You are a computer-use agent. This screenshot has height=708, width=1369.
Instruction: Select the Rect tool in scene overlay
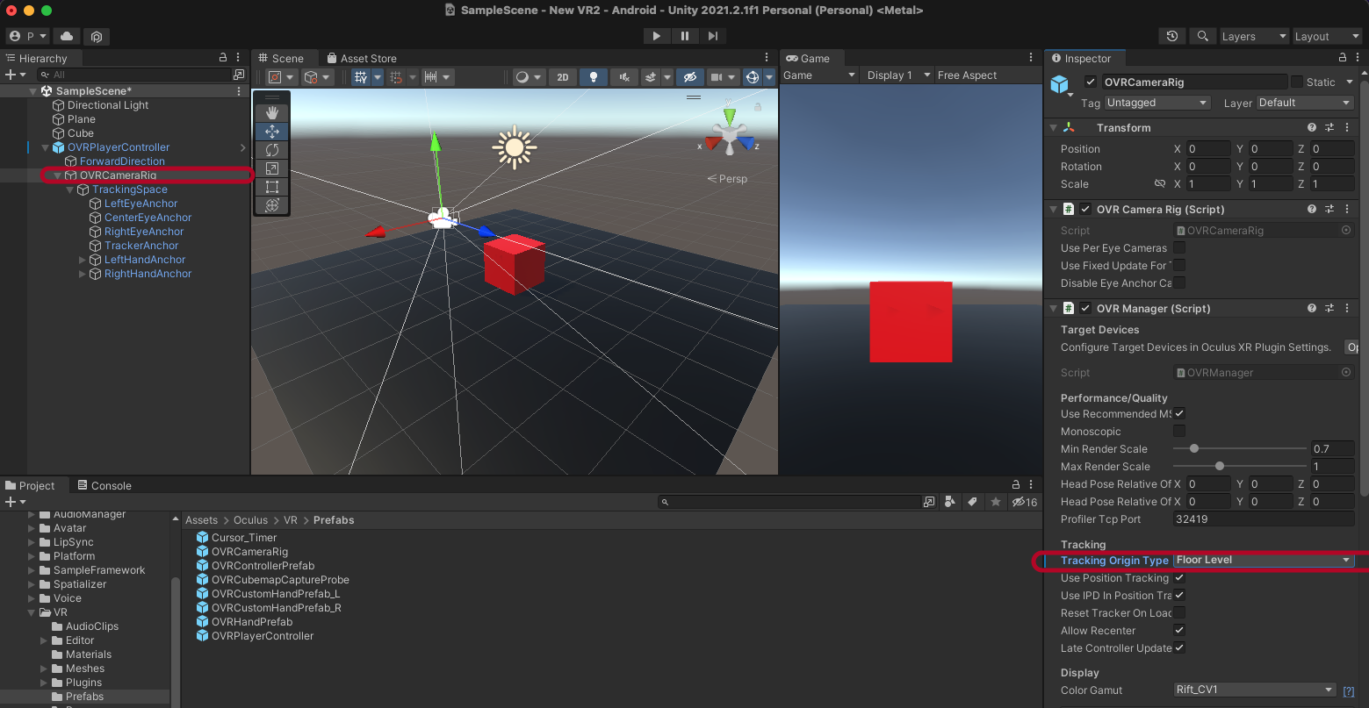pyautogui.click(x=272, y=187)
